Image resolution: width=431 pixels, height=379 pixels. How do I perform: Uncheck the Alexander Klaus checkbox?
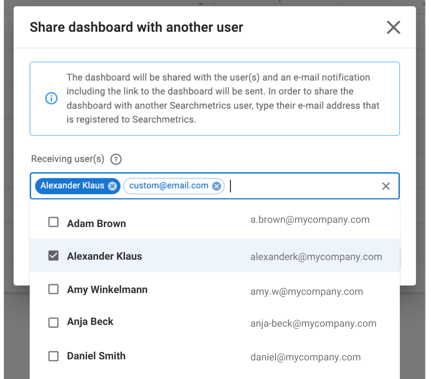click(x=53, y=255)
